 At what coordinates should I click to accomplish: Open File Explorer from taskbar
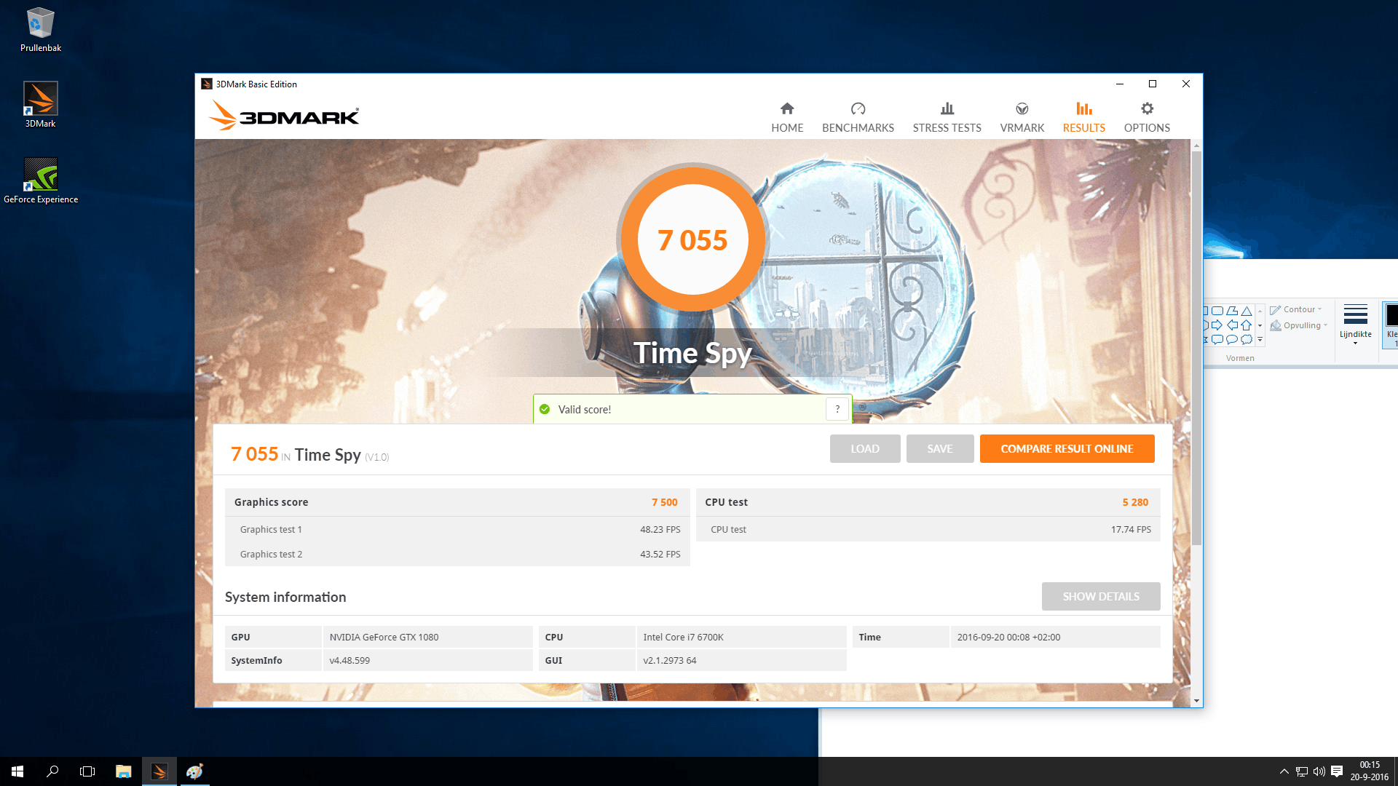point(123,771)
